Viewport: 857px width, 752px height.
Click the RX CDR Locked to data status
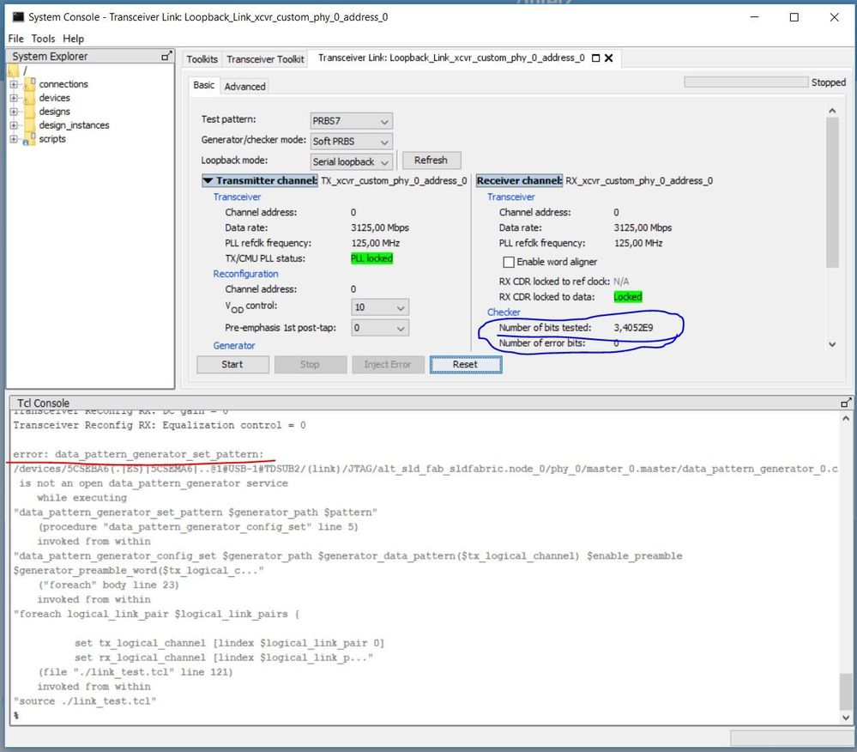(628, 297)
